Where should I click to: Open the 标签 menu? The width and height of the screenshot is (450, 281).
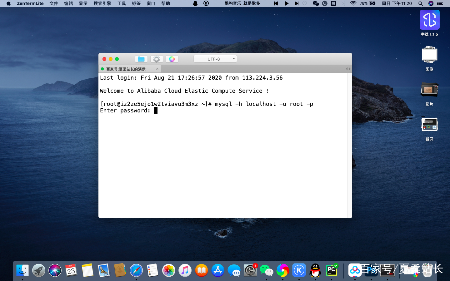(x=136, y=3)
